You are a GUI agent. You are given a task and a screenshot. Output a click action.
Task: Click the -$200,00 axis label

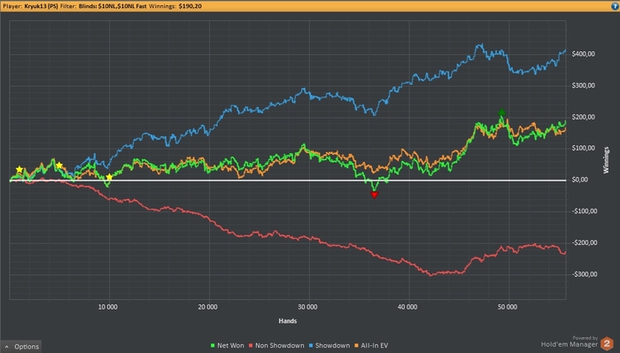click(585, 242)
